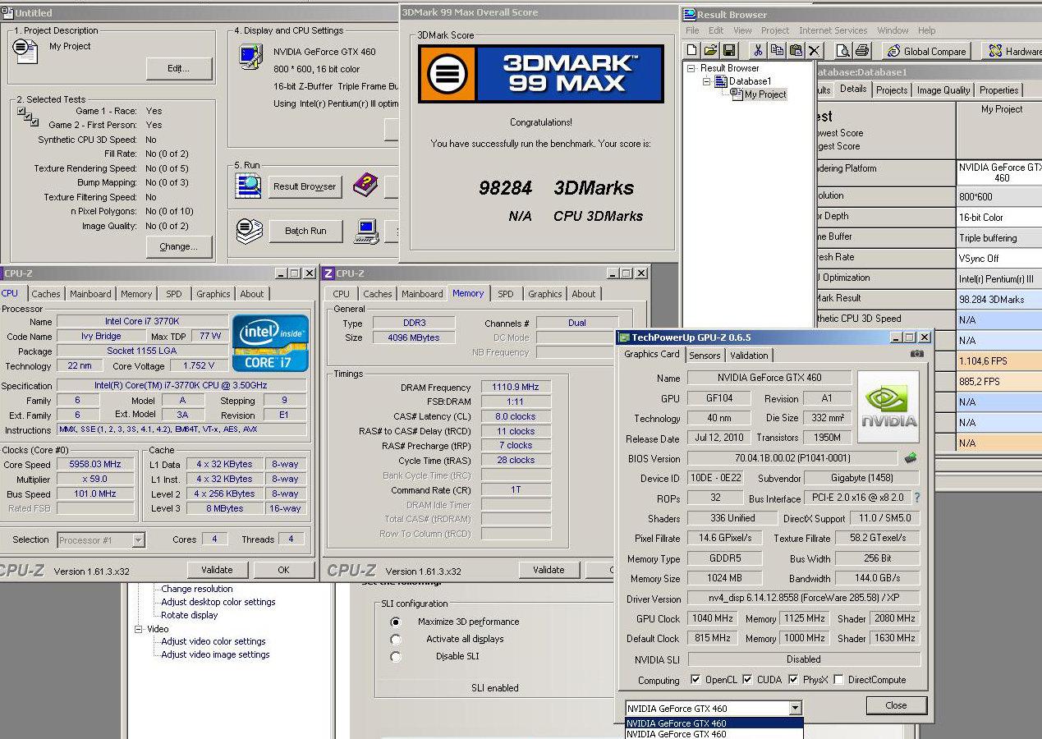Click the Selected Tests checkmarks icon
Viewport: 1042px width, 739px height.
point(28,117)
